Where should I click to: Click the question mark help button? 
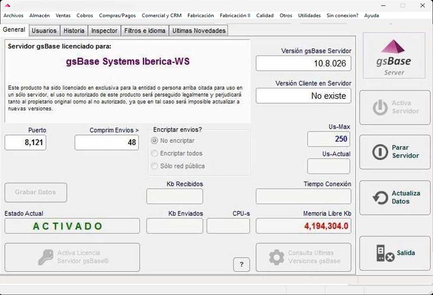coord(242,264)
